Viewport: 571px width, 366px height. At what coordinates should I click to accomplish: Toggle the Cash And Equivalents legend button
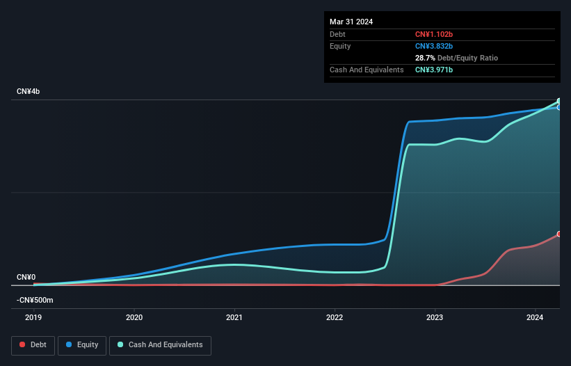[x=160, y=345]
